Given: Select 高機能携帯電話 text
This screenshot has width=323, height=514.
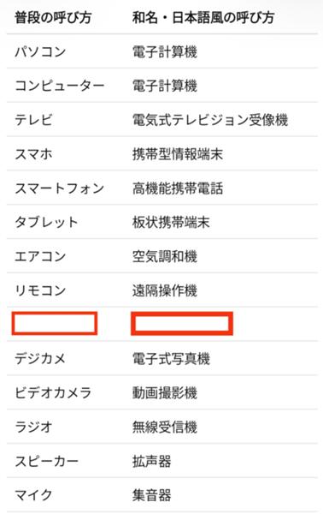Looking at the screenshot, I should 178,188.
